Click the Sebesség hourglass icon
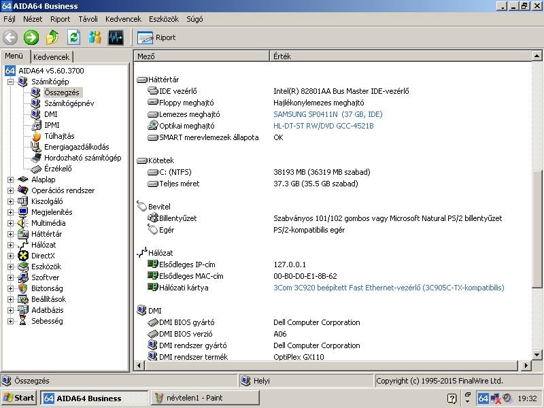The height and width of the screenshot is (408, 544). (23, 321)
